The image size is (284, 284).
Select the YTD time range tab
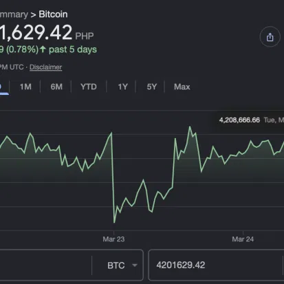tap(89, 87)
